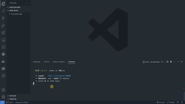This screenshot has width=185, height=104.
Task: Open Run and Debug view
Action: click(3, 25)
